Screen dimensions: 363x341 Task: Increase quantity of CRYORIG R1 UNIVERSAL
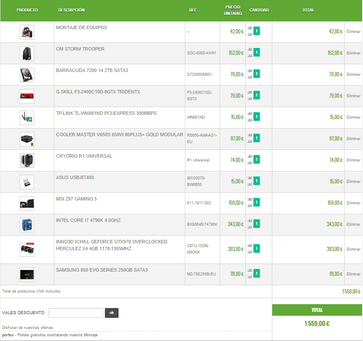click(x=250, y=156)
